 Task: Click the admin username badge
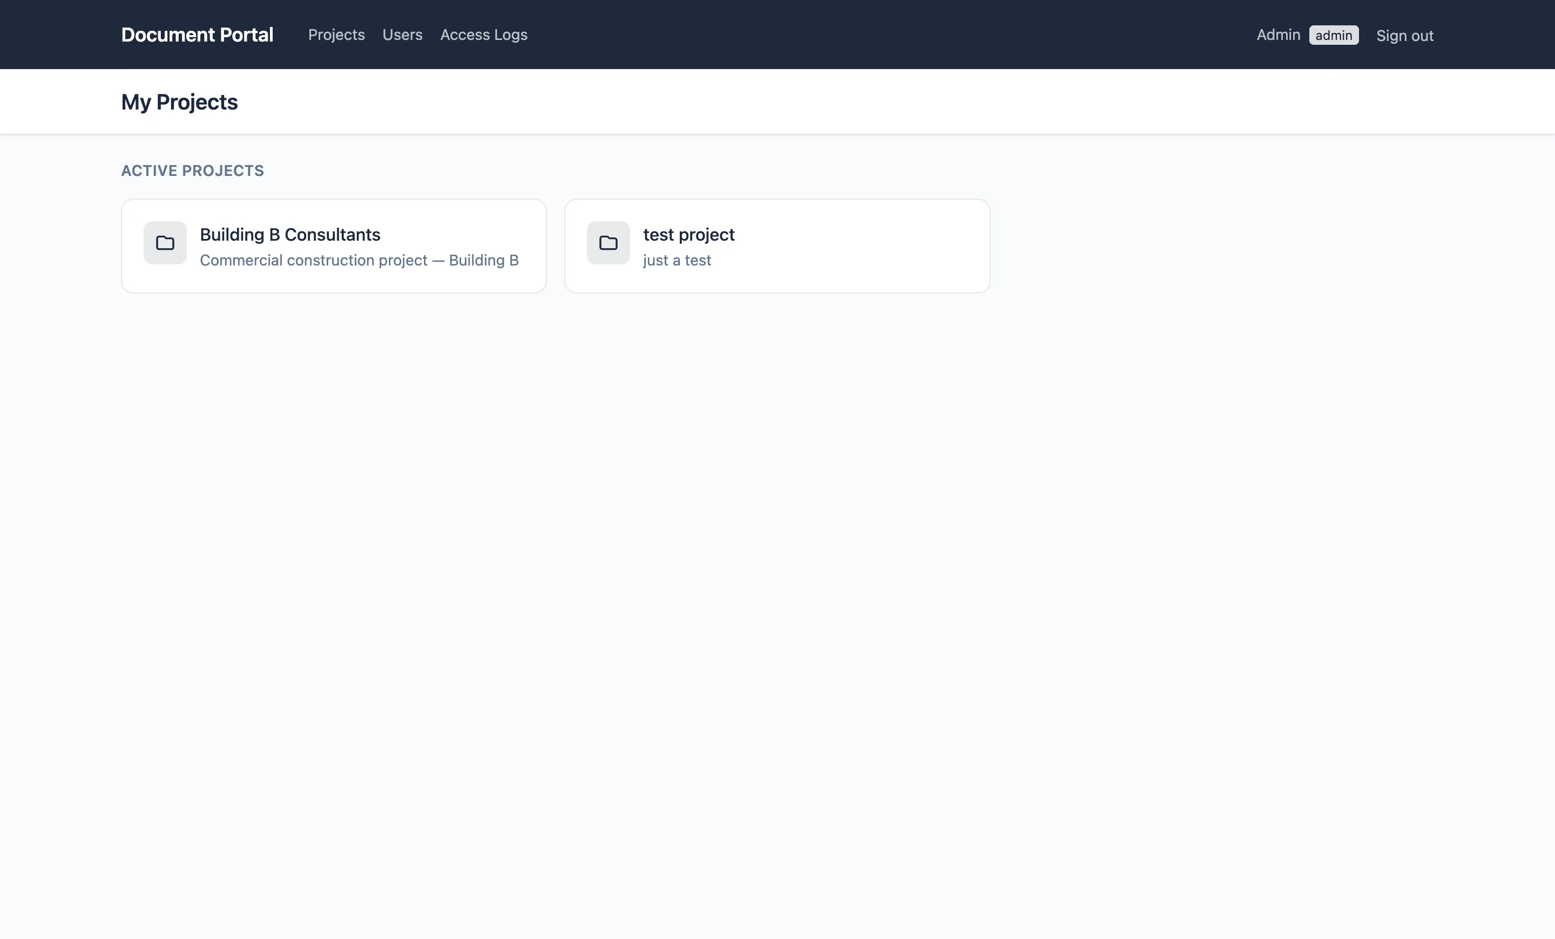pyautogui.click(x=1334, y=35)
